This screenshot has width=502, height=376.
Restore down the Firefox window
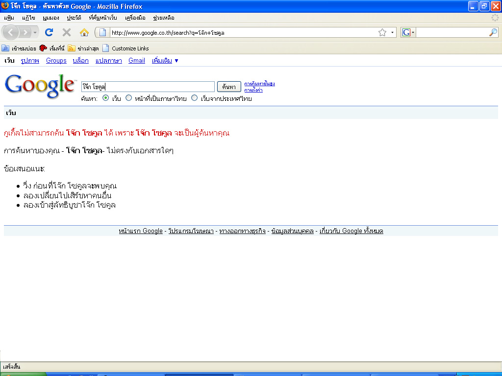tap(484, 6)
